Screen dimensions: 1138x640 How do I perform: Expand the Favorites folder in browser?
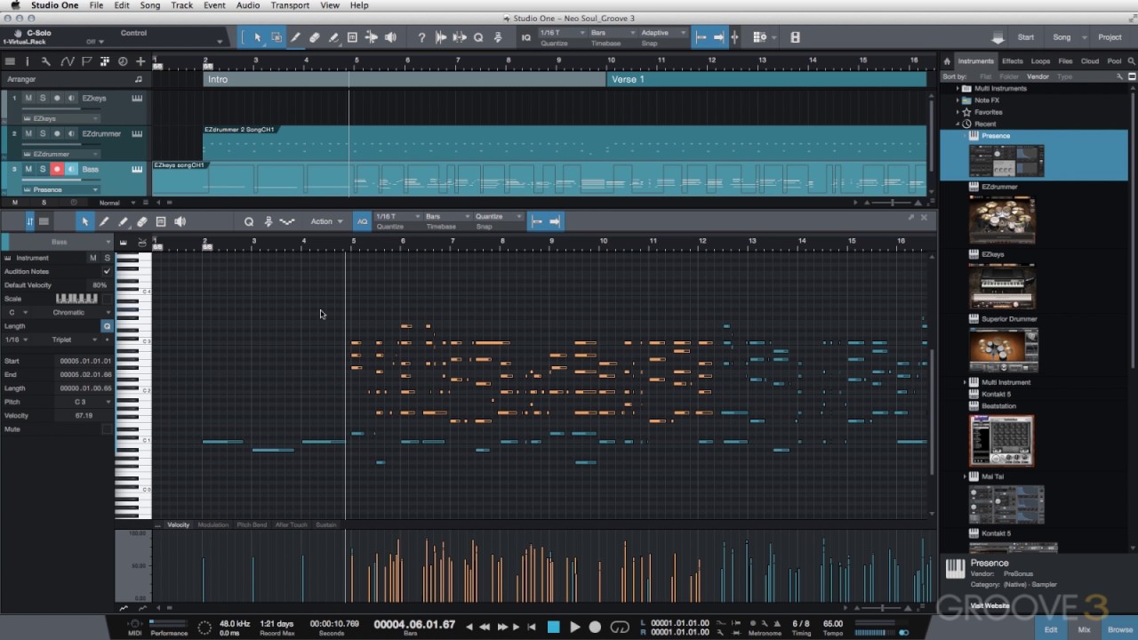[x=958, y=112]
